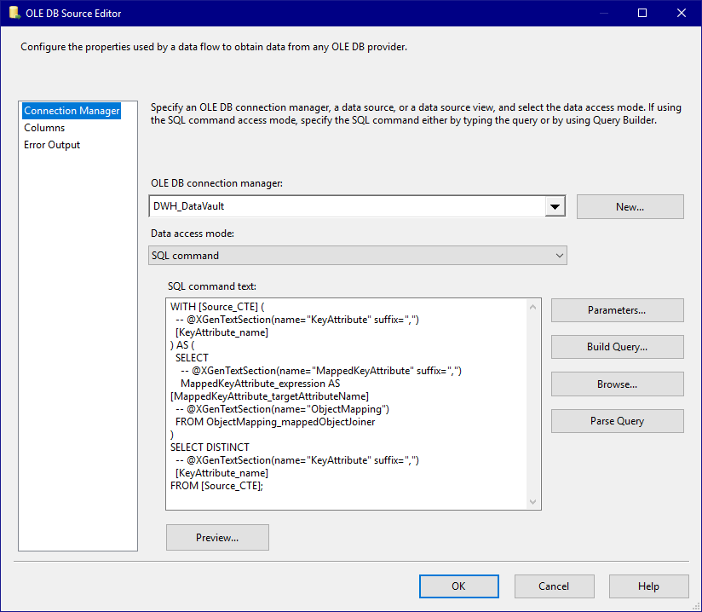
Task: Click the Preview... button
Action: click(x=217, y=537)
